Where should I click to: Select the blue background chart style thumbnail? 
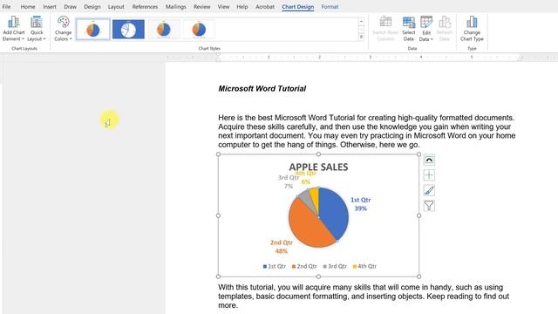pos(128,29)
